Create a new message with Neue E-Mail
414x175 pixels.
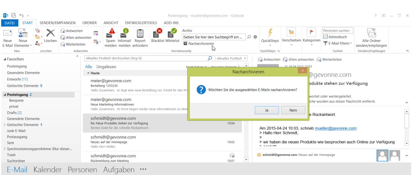8,38
